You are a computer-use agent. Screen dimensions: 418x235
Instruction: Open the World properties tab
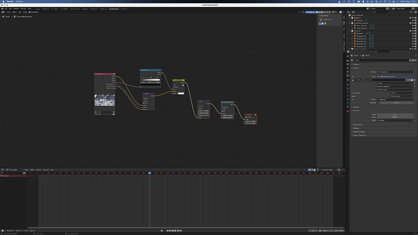pyautogui.click(x=348, y=75)
